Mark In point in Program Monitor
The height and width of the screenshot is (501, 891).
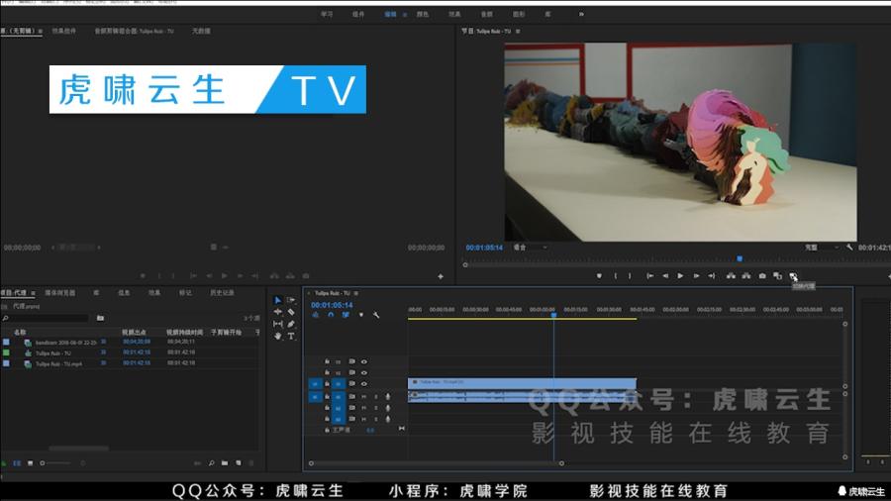click(x=616, y=276)
